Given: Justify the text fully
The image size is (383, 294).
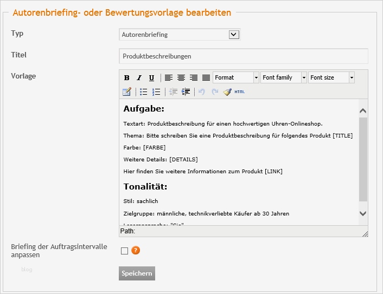Looking at the screenshot, I should 206,78.
